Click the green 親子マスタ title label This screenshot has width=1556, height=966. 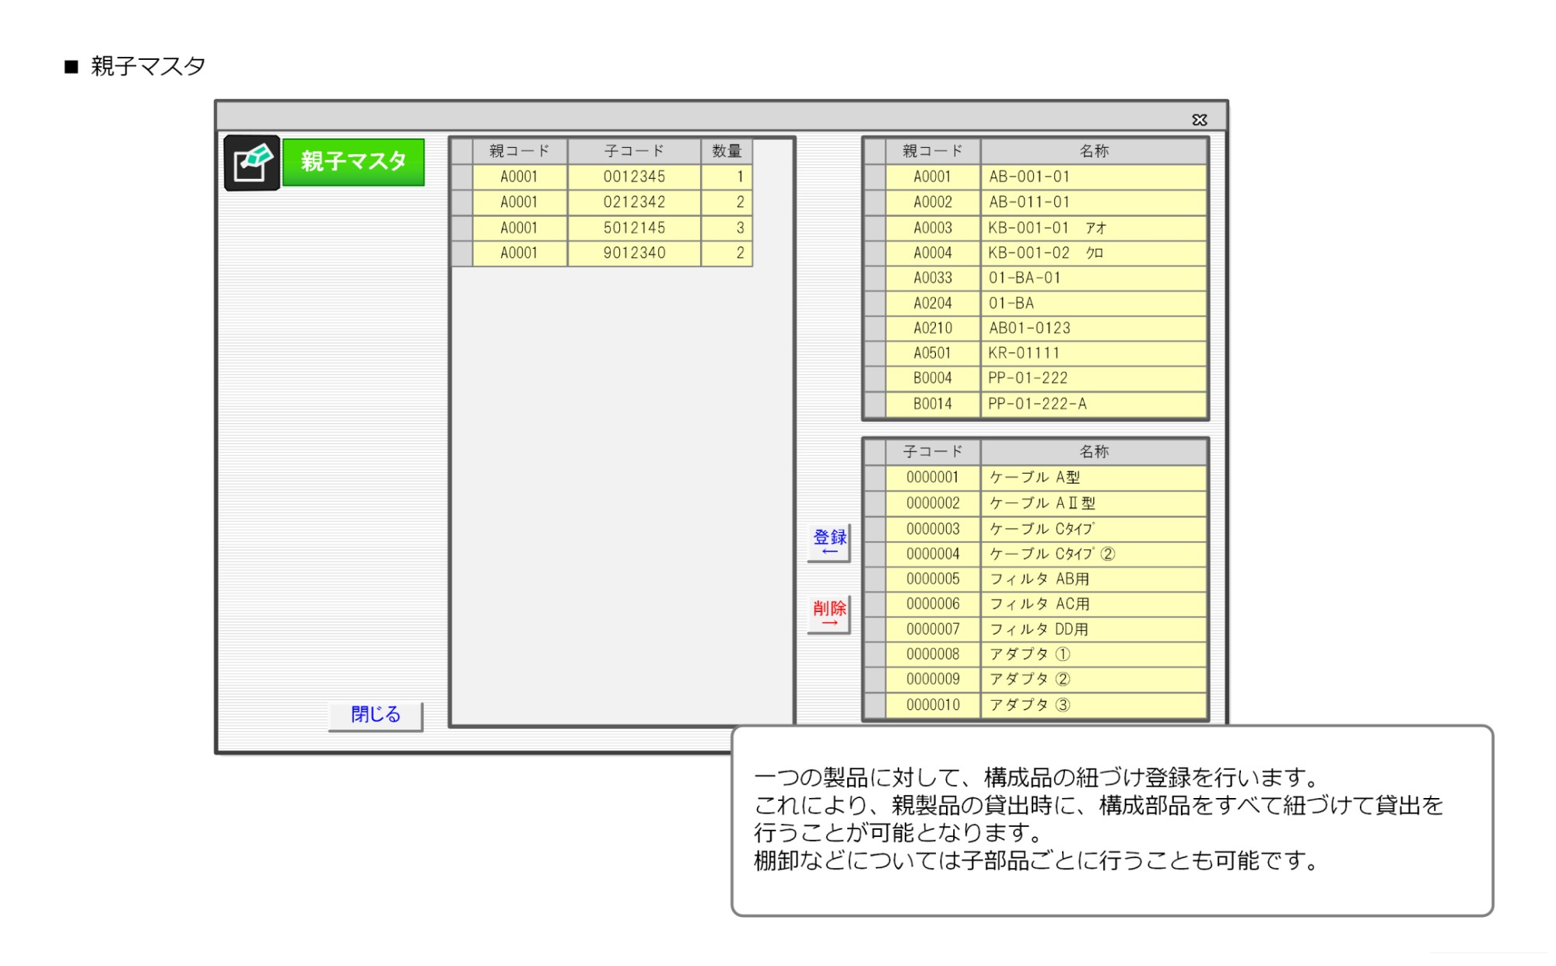click(353, 162)
